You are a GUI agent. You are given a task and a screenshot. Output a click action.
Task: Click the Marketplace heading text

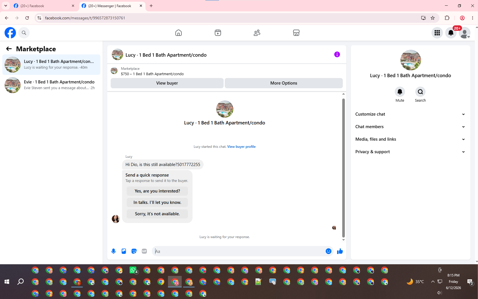(x=36, y=49)
